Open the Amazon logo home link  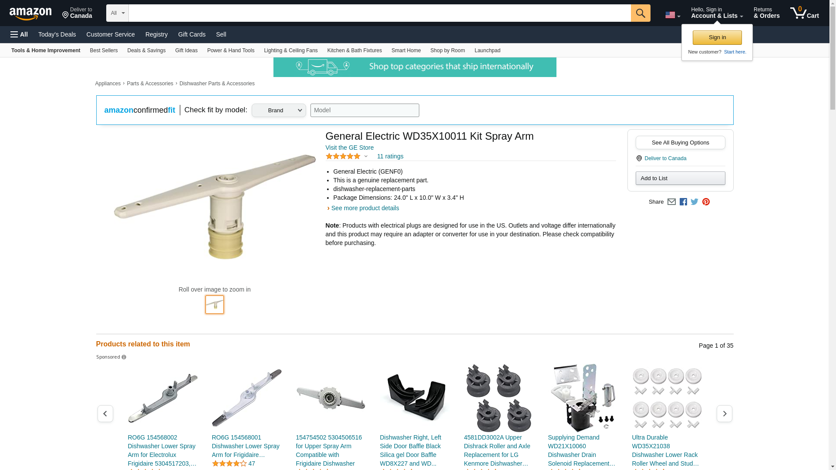[30, 13]
